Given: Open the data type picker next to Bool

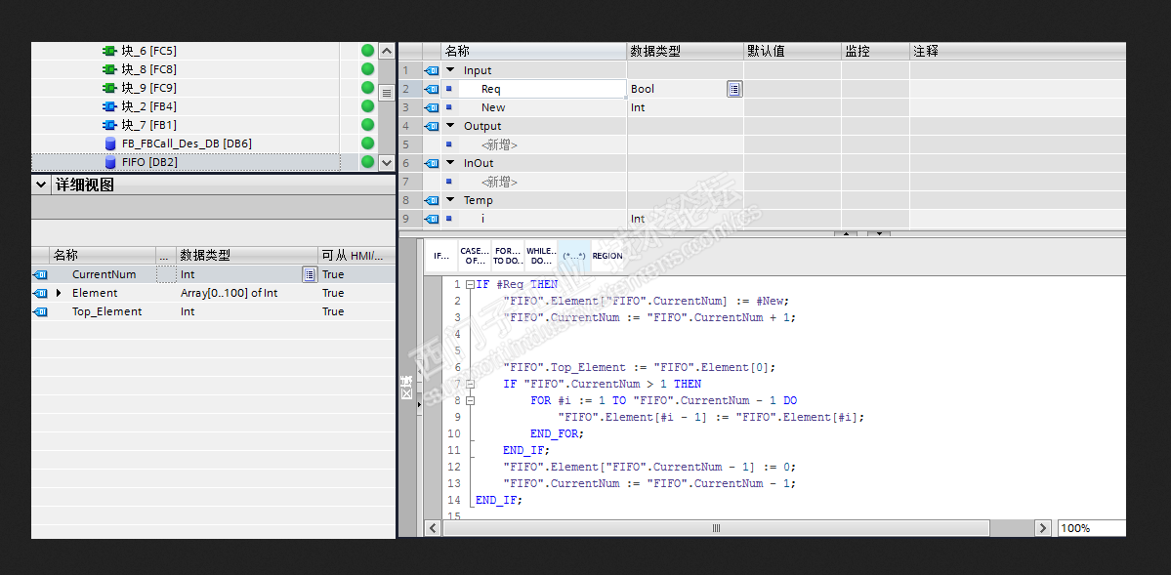Looking at the screenshot, I should 734,89.
